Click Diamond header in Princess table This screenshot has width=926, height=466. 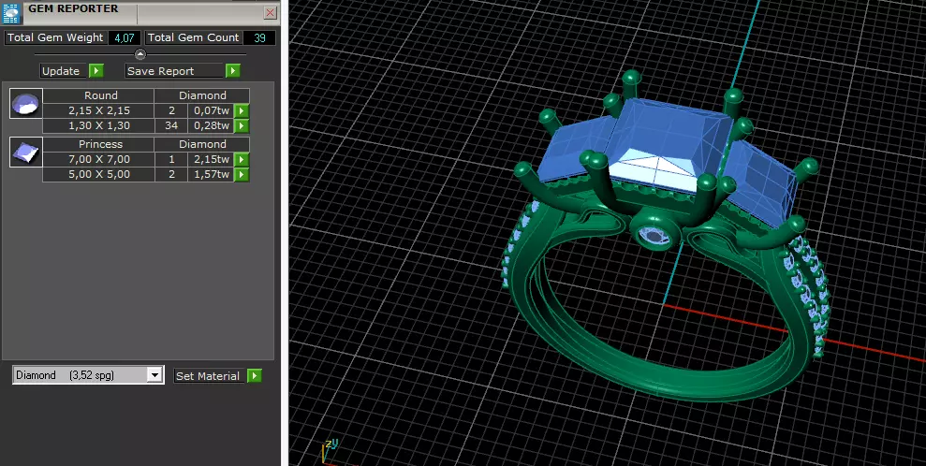click(202, 144)
